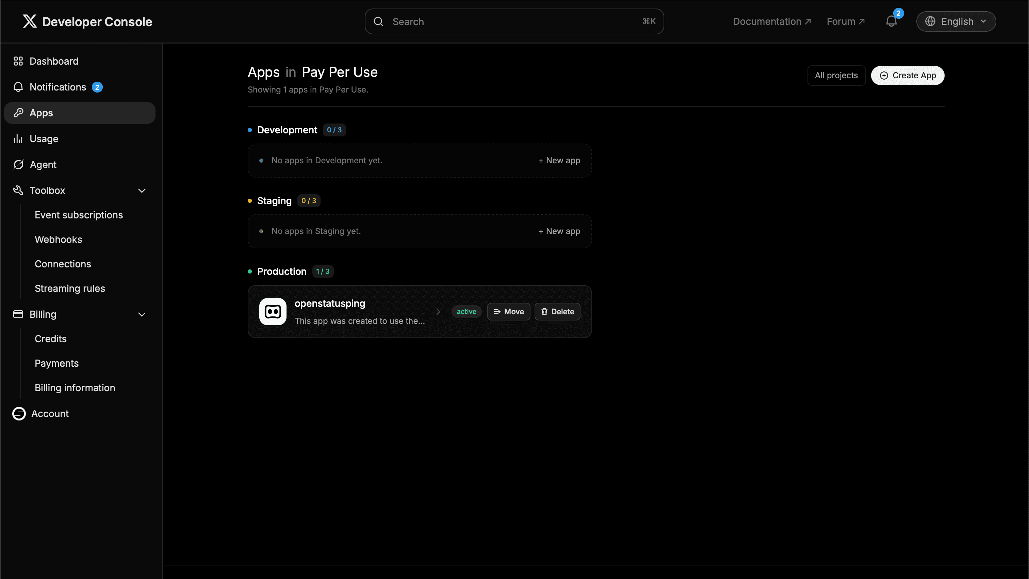
Task: Click the active status badge
Action: (x=466, y=312)
